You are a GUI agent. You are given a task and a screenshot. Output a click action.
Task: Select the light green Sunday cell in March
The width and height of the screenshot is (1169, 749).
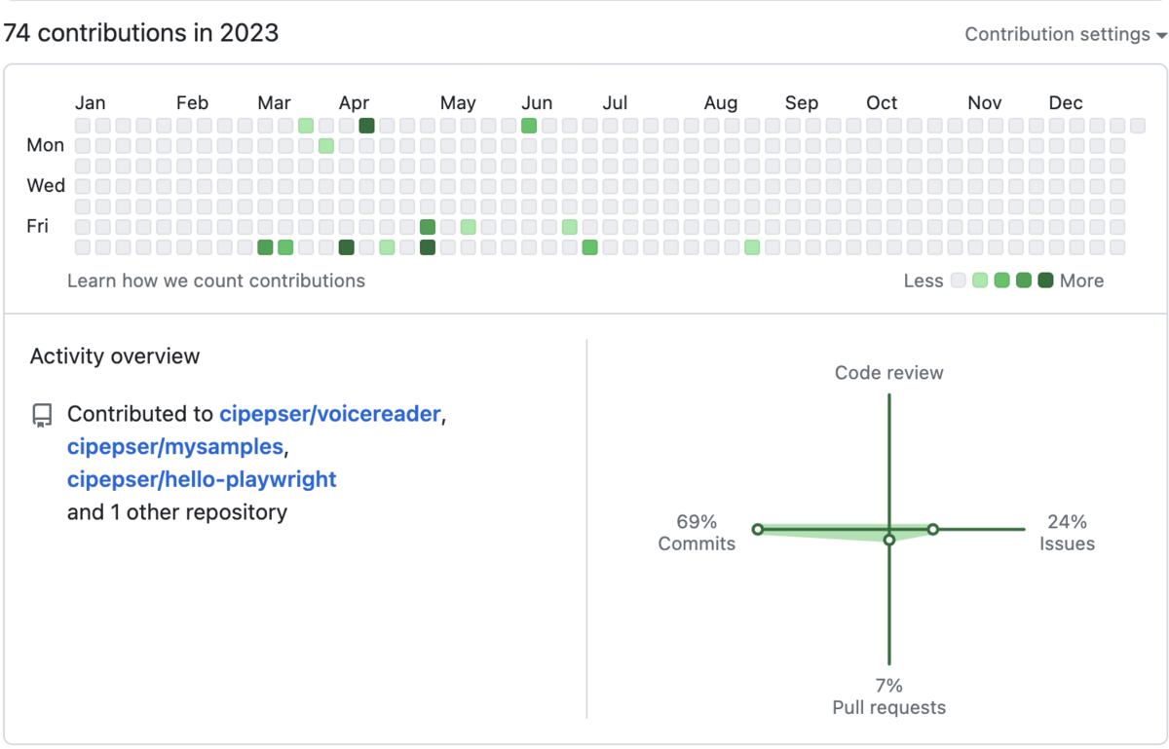click(x=306, y=126)
